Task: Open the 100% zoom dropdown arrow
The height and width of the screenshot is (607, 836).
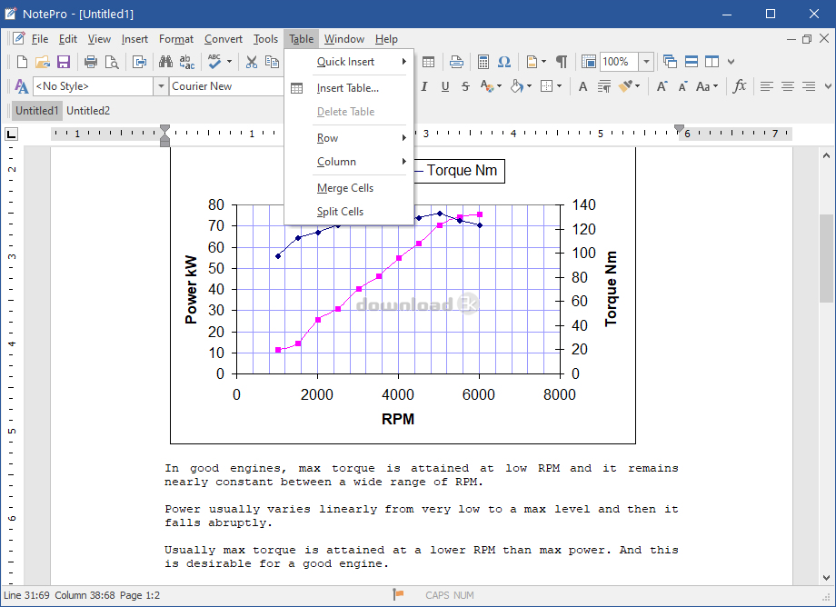Action: [x=646, y=62]
